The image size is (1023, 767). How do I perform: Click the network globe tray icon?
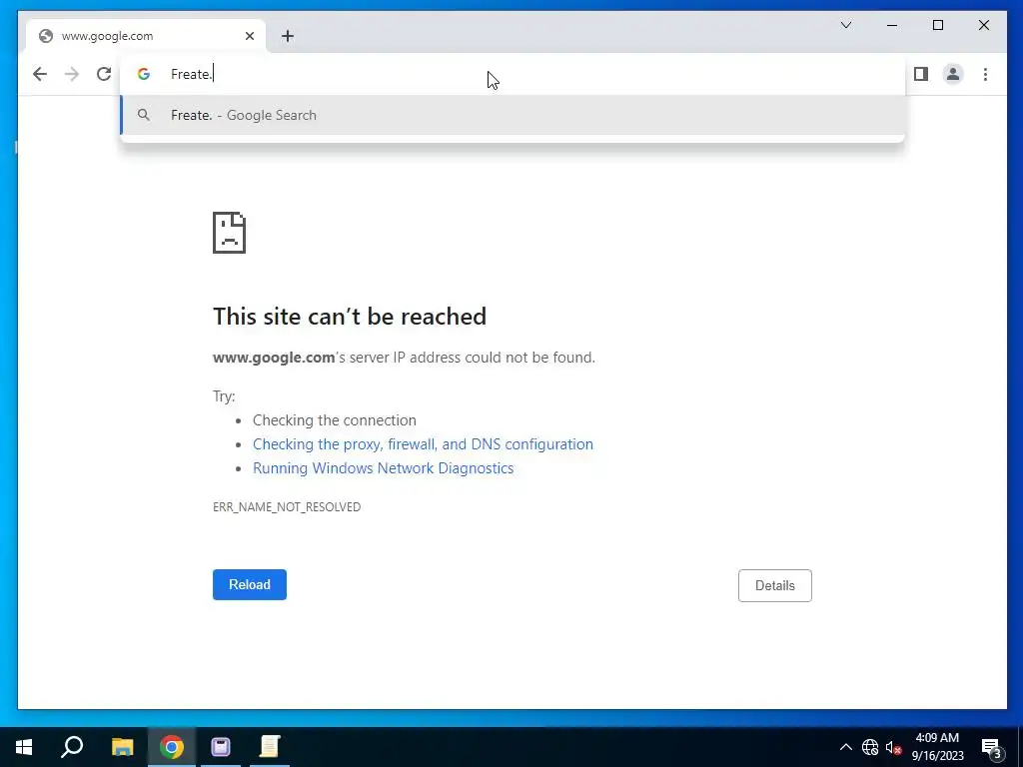(870, 747)
